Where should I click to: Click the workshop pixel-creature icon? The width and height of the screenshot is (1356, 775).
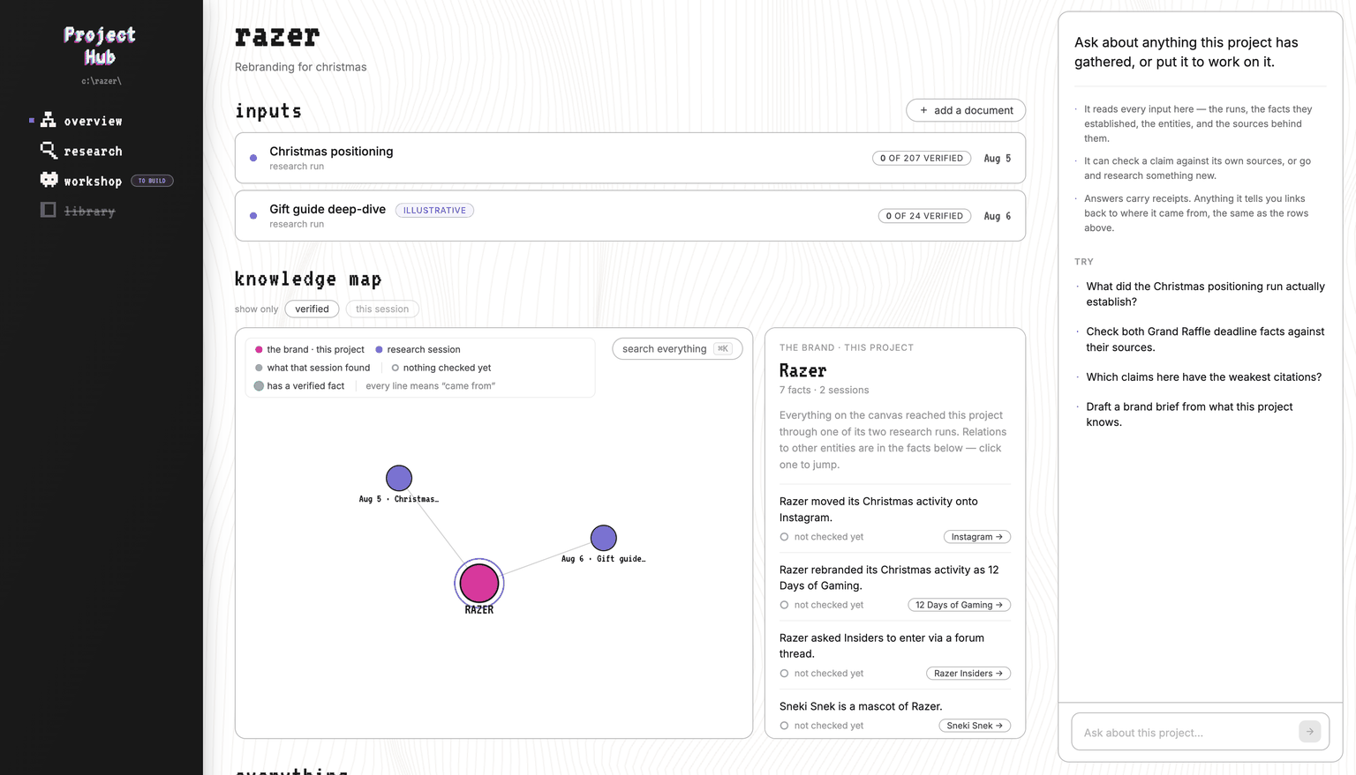coord(49,180)
